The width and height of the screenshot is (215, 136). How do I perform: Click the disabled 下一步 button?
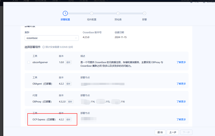pyautogui.click(x=186, y=132)
